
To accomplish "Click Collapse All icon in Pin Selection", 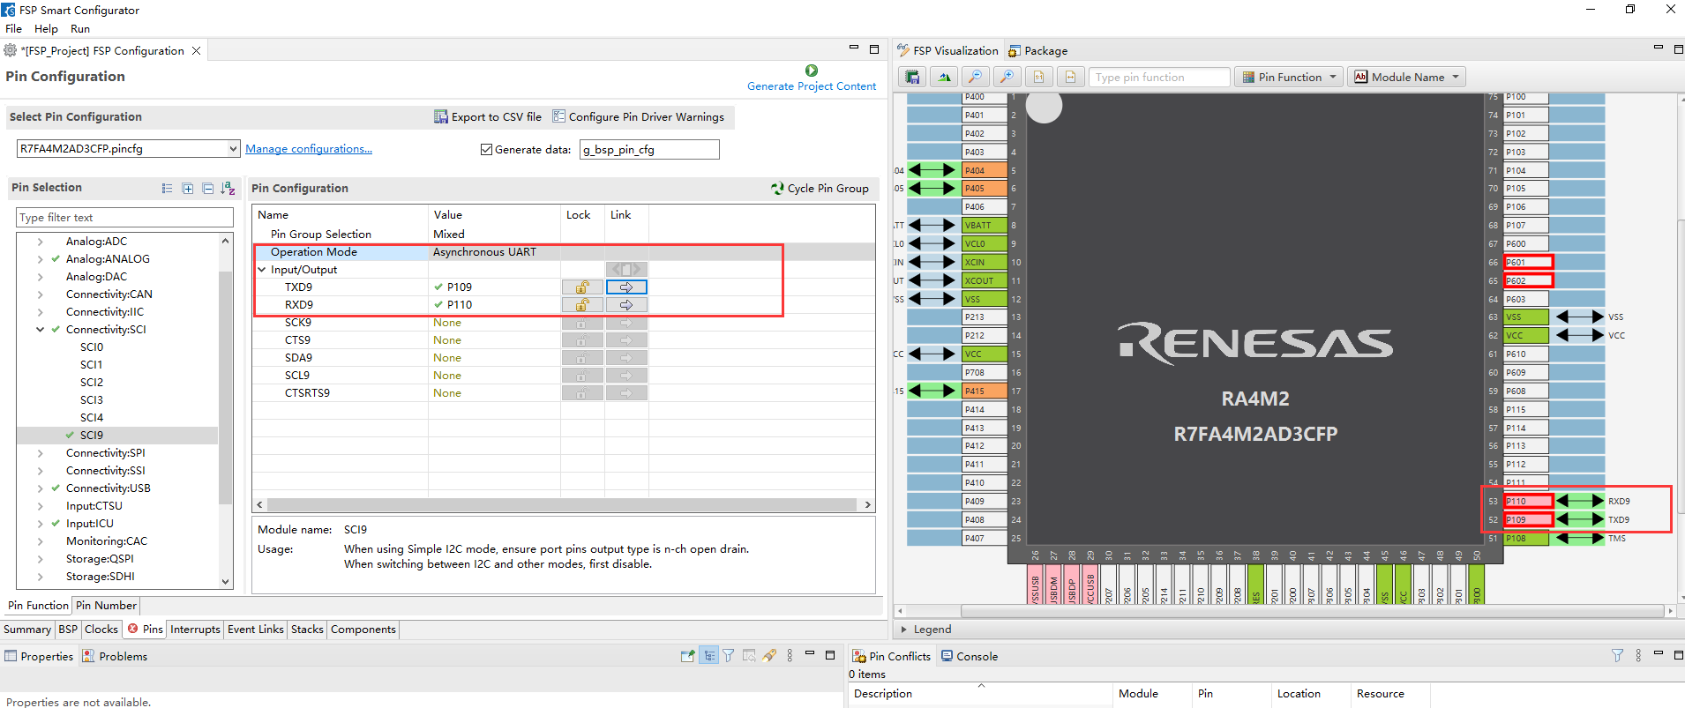I will point(207,188).
